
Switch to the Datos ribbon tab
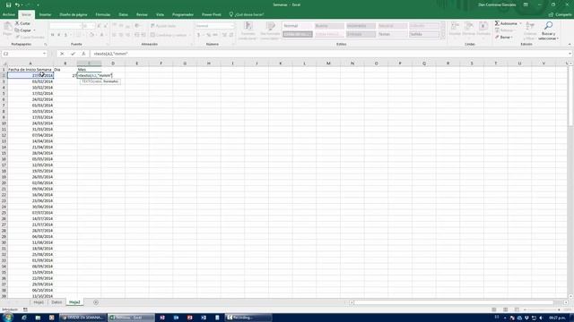coord(123,14)
